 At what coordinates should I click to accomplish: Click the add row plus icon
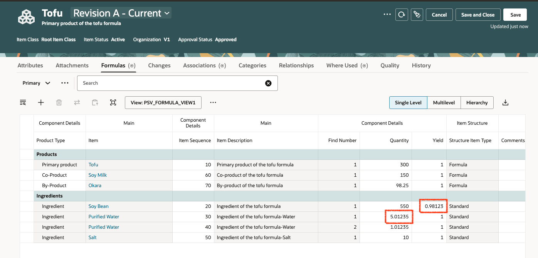(x=41, y=102)
